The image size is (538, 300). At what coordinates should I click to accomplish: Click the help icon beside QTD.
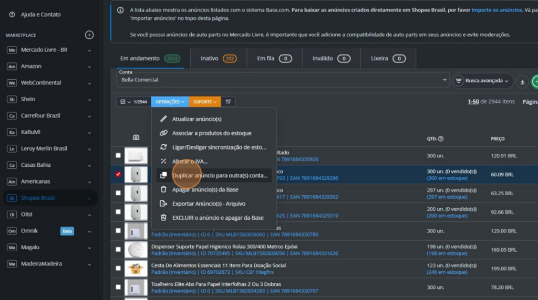pos(441,139)
